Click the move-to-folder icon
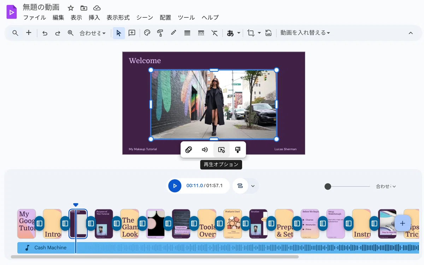Image resolution: width=424 pixels, height=265 pixels. 84,8
